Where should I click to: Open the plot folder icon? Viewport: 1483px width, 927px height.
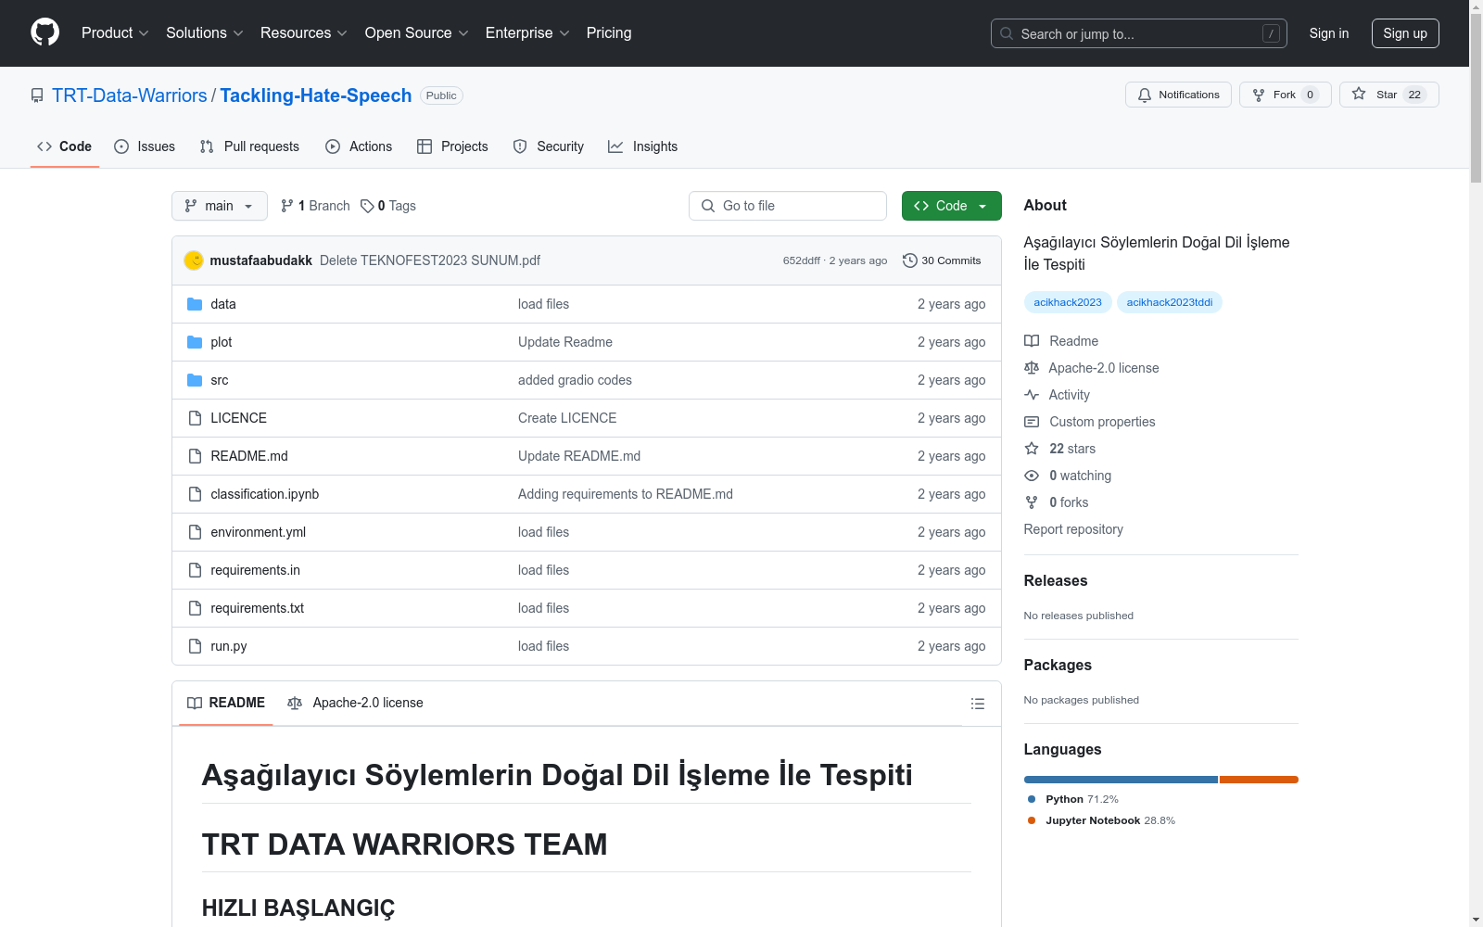tap(195, 342)
